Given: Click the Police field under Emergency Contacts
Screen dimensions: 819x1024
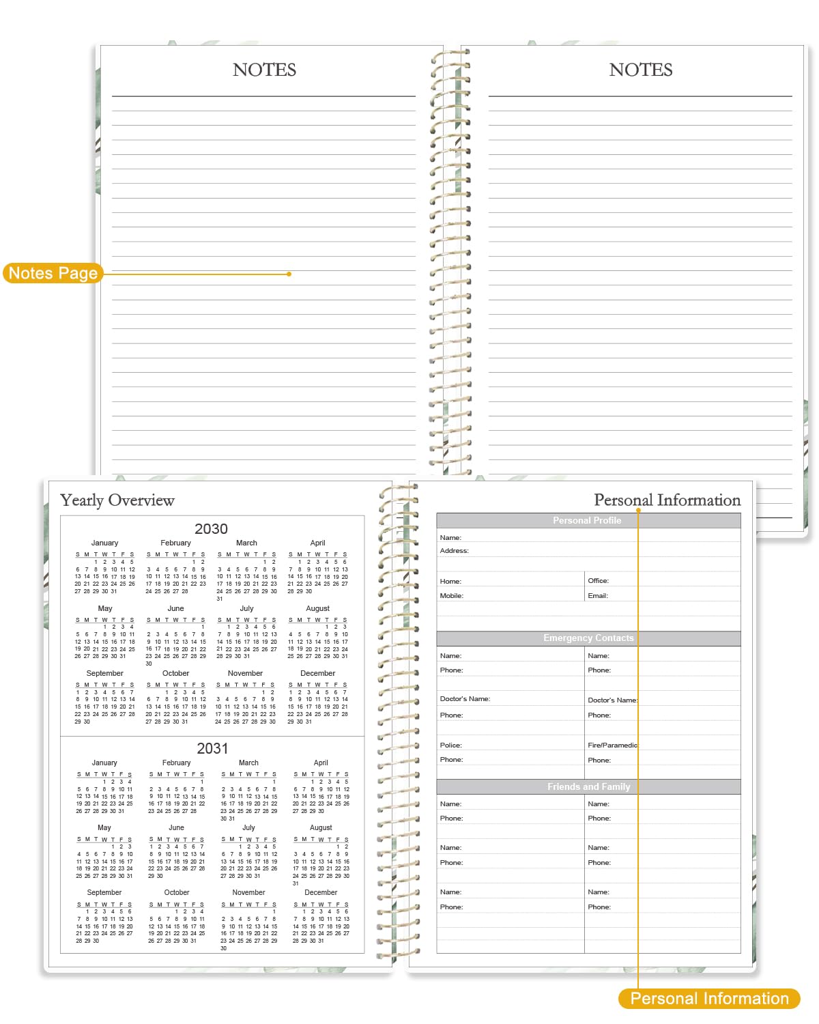Looking at the screenshot, I should coord(511,745).
